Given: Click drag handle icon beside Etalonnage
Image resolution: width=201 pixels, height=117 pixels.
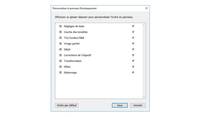Looking at the screenshot, I should click(60, 73).
